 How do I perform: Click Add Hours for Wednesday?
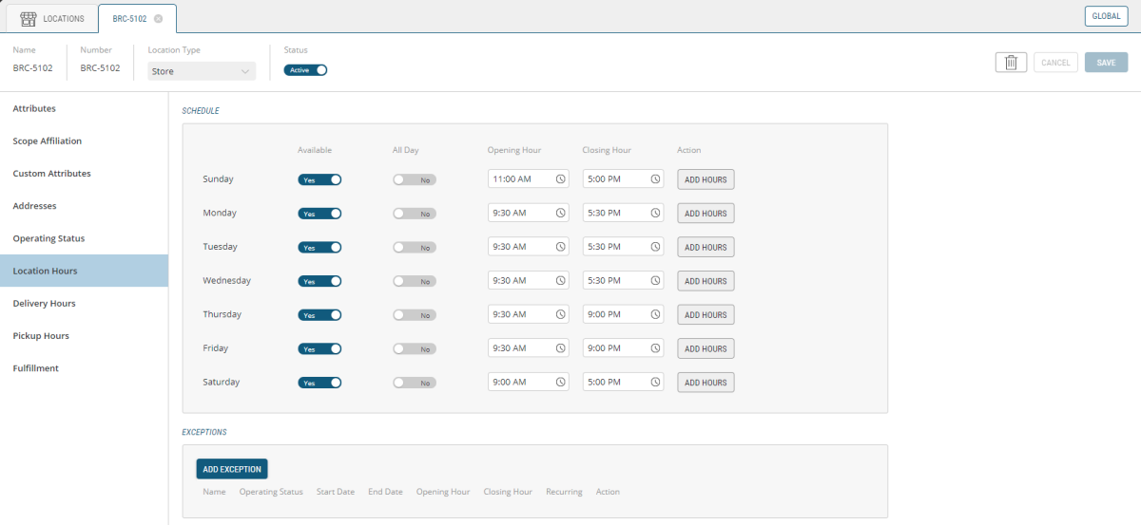click(x=706, y=281)
